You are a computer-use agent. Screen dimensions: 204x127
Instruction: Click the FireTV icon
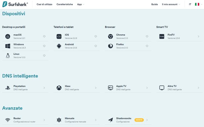pos(162,37)
